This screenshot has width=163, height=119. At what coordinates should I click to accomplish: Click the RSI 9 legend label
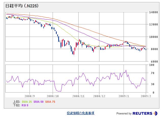25,105
